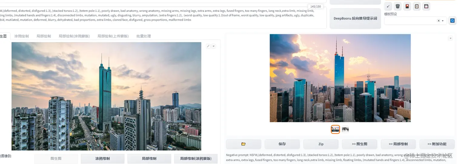Switch to the 涂鸦绘制 tab
Screen dimensions: 458x164
tap(22, 36)
